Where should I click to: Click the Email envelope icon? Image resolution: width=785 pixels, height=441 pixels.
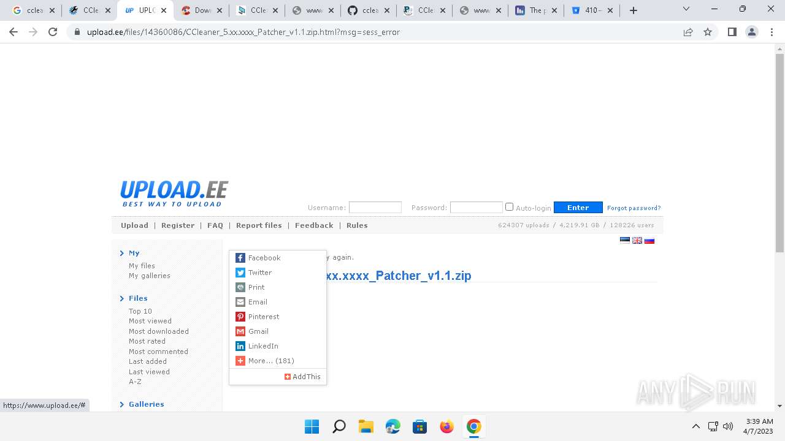pos(240,302)
